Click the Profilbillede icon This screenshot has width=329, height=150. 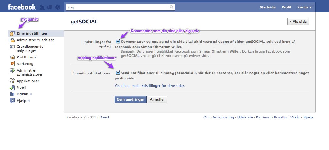12,57
